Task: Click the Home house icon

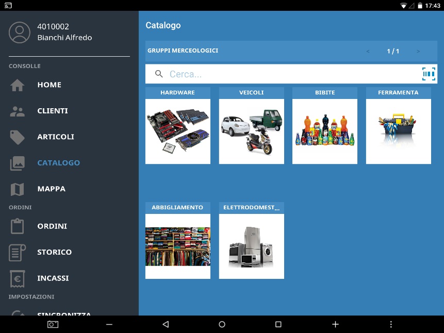Action: pyautogui.click(x=17, y=85)
